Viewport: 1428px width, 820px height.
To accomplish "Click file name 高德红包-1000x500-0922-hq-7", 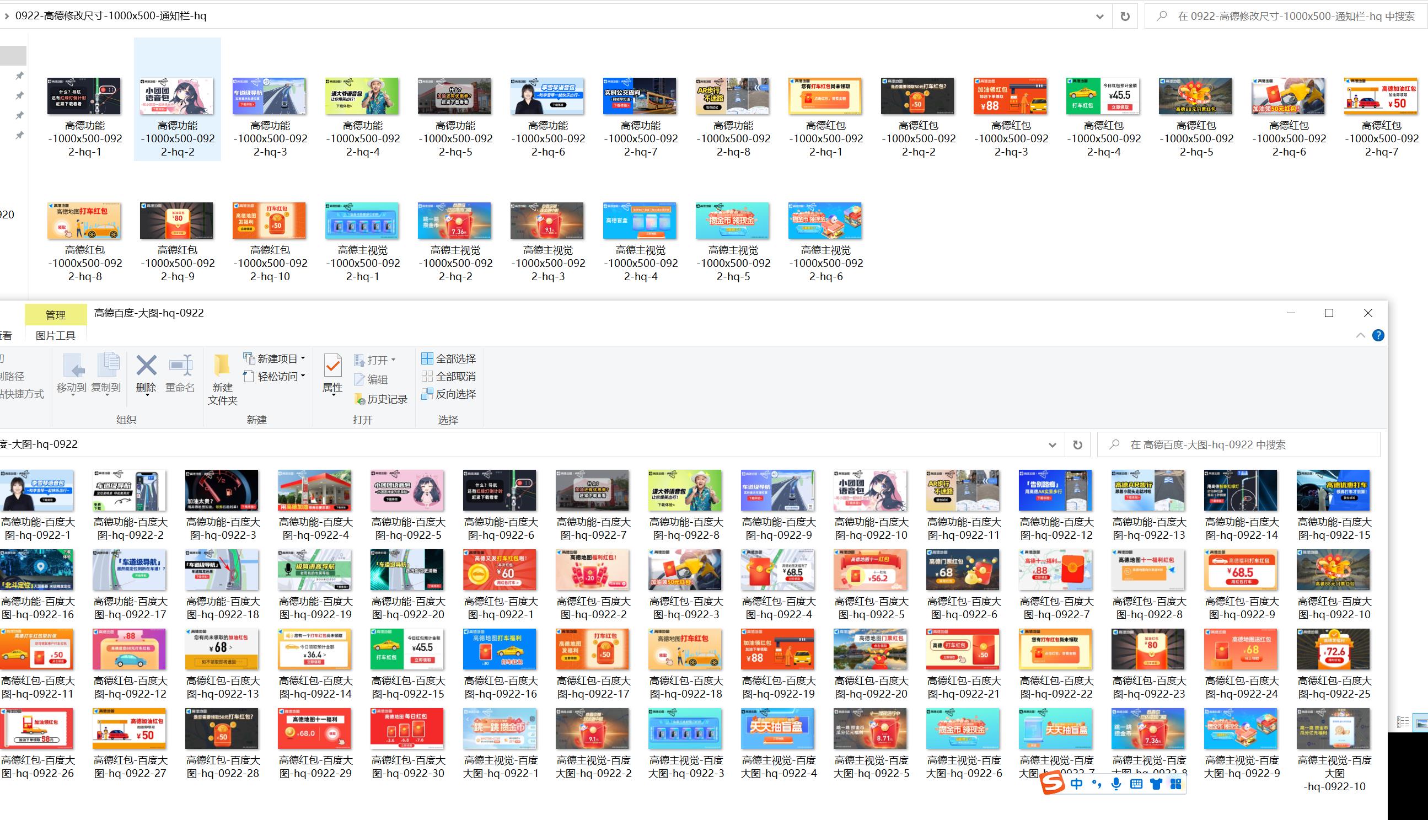I will point(1381,138).
